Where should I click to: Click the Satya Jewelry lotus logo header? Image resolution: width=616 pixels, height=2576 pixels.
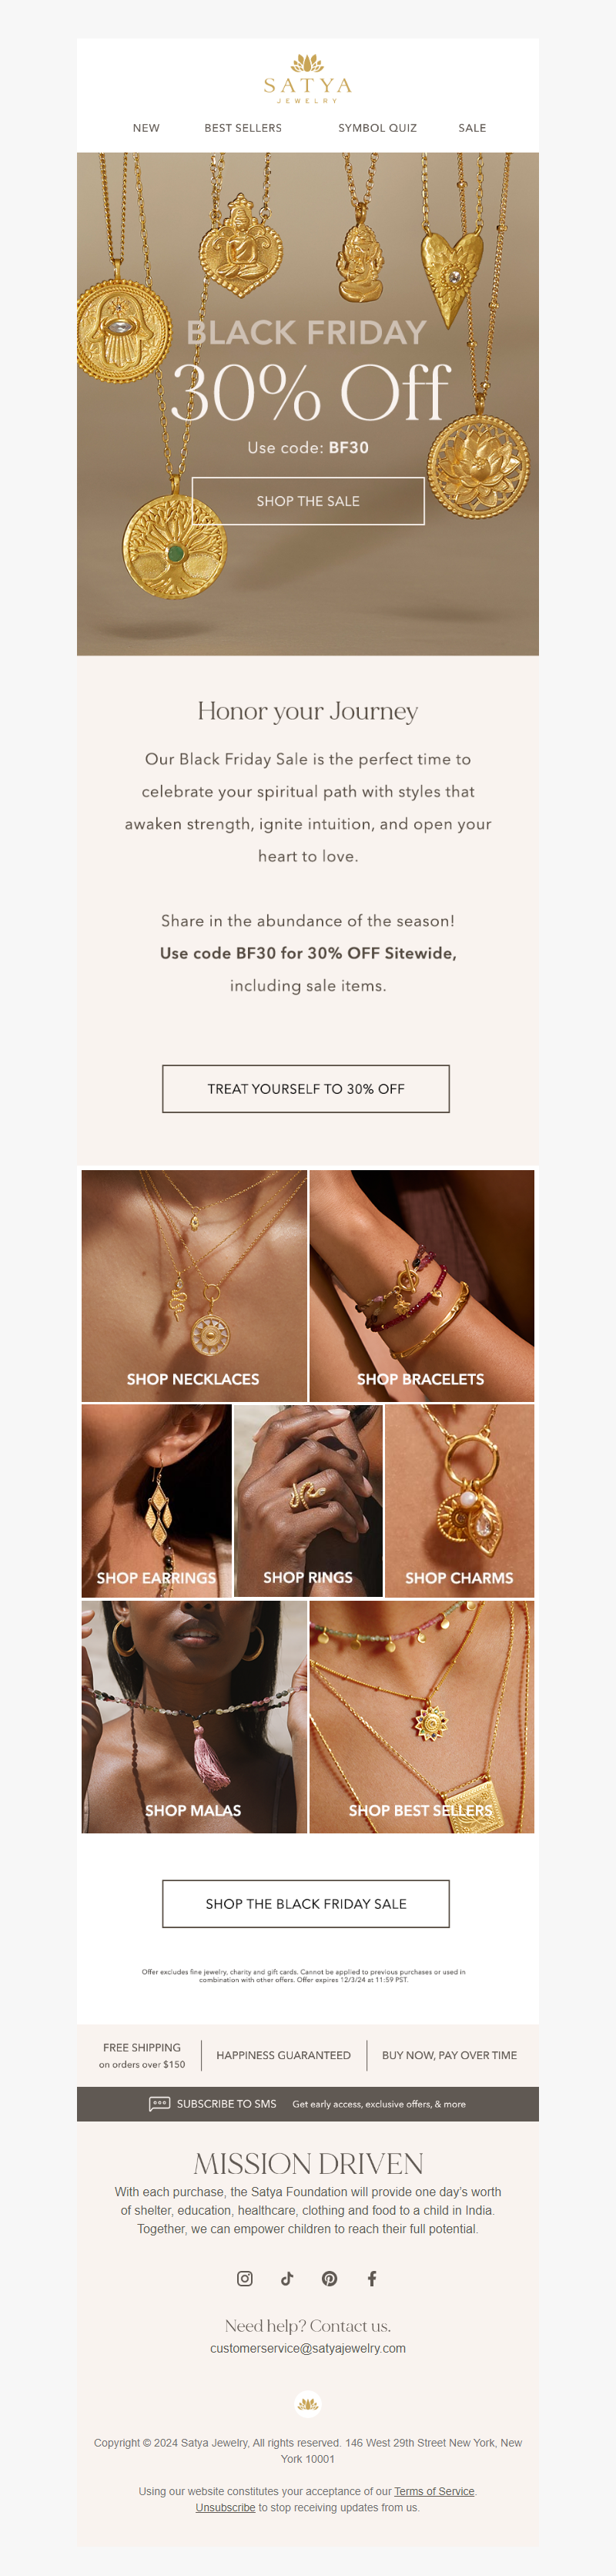pyautogui.click(x=308, y=78)
